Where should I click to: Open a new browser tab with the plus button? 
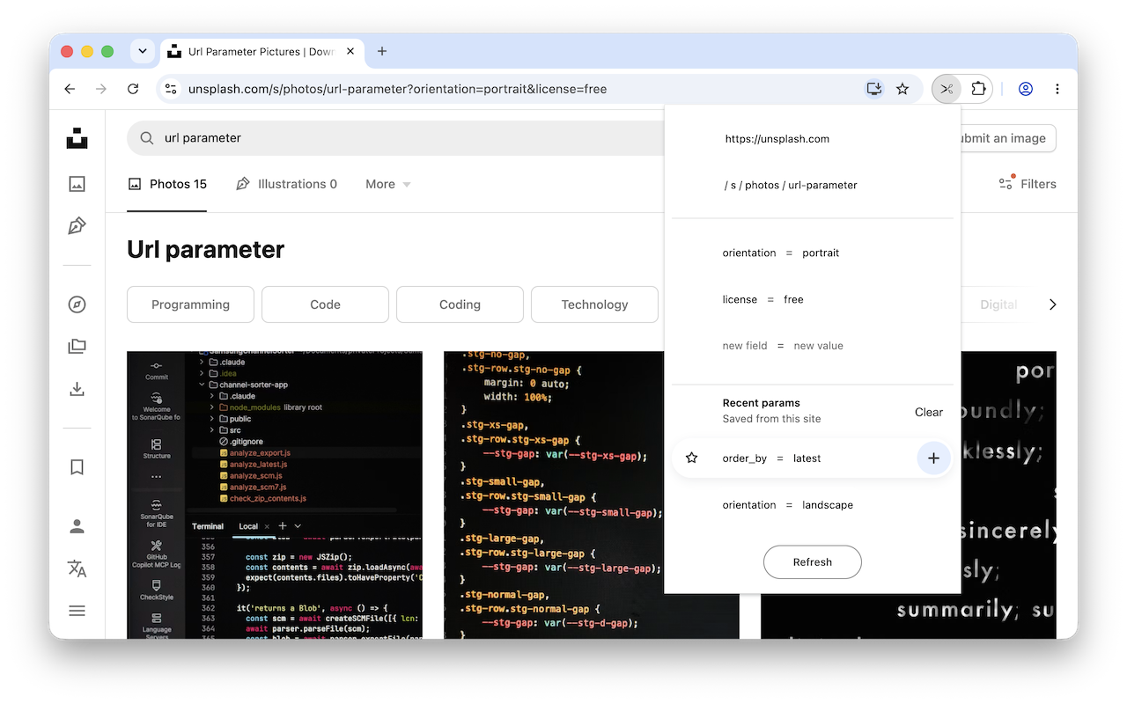click(382, 51)
